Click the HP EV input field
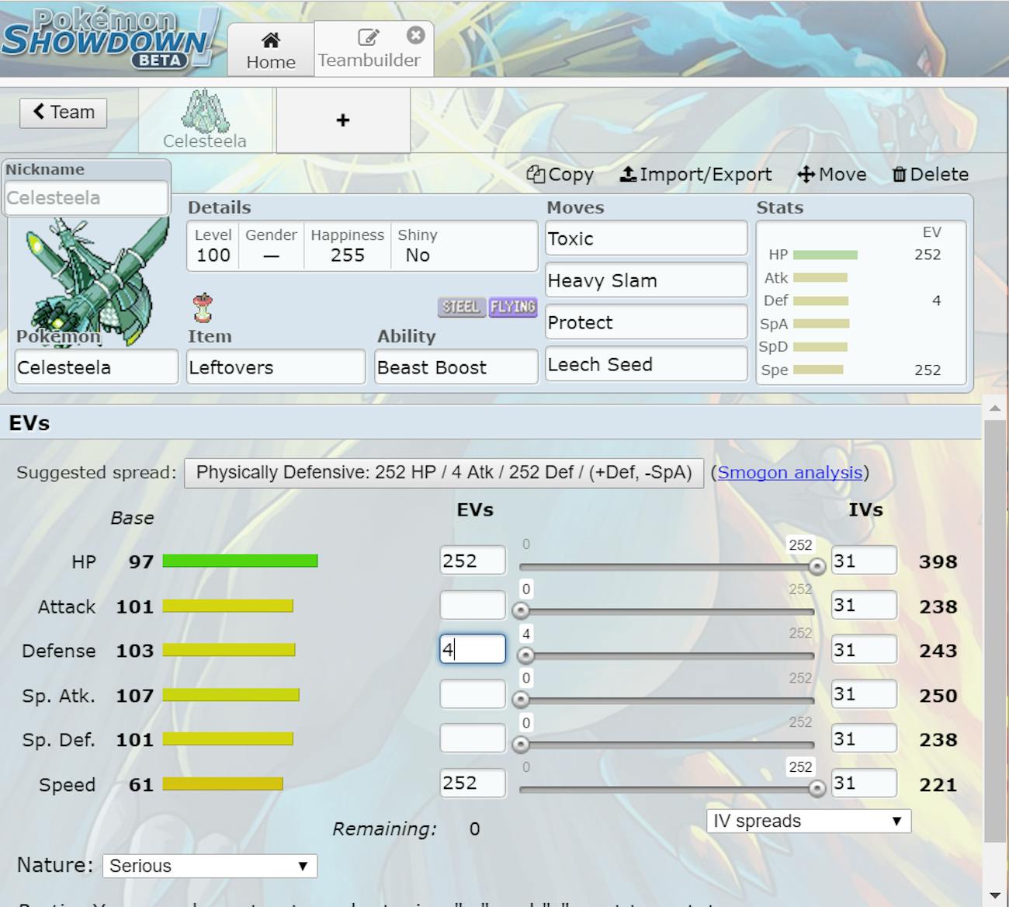Viewport: 1009px width, 907px height. 472,561
